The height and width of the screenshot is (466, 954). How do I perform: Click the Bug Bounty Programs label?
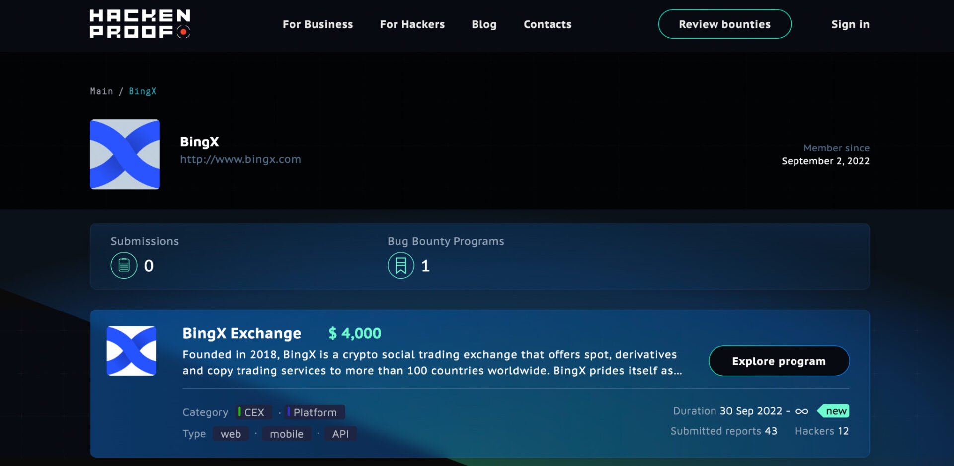[446, 241]
